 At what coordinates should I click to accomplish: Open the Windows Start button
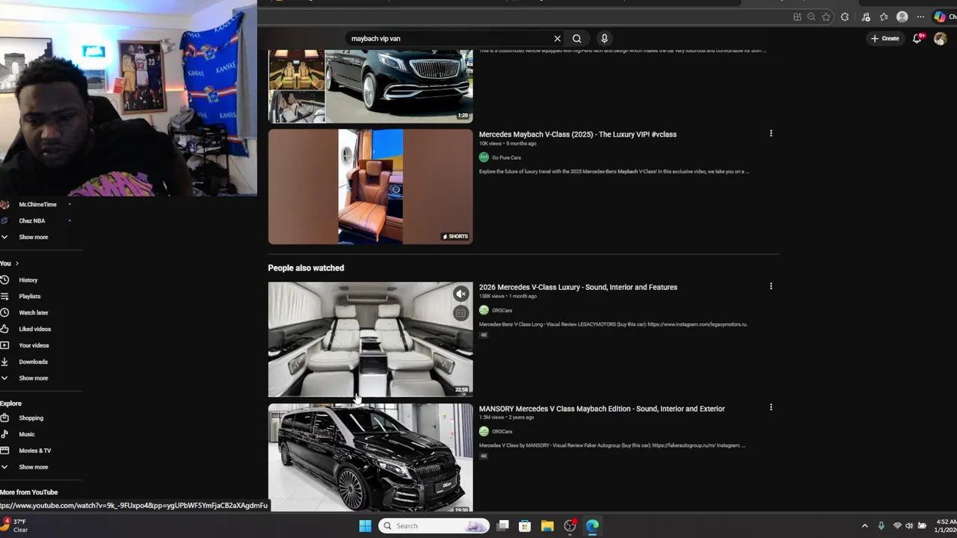click(365, 526)
